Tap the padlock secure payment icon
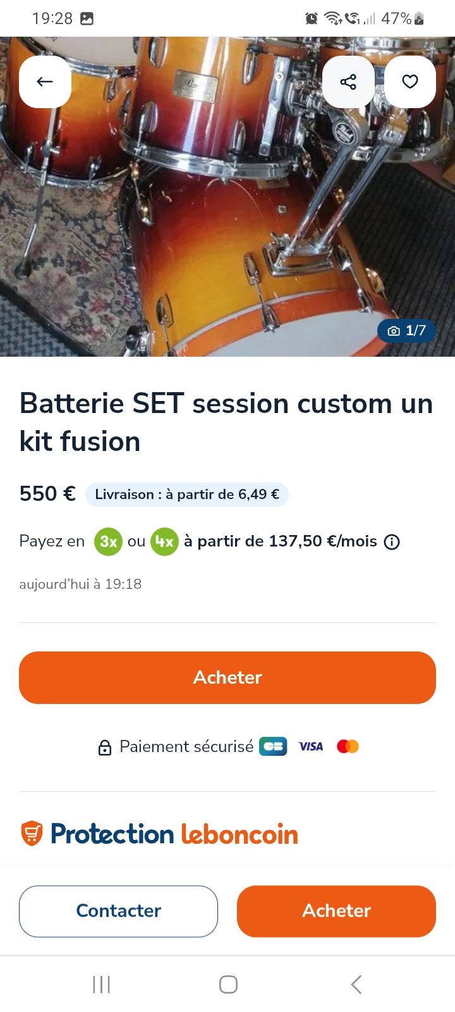The height and width of the screenshot is (1012, 455). tap(105, 747)
